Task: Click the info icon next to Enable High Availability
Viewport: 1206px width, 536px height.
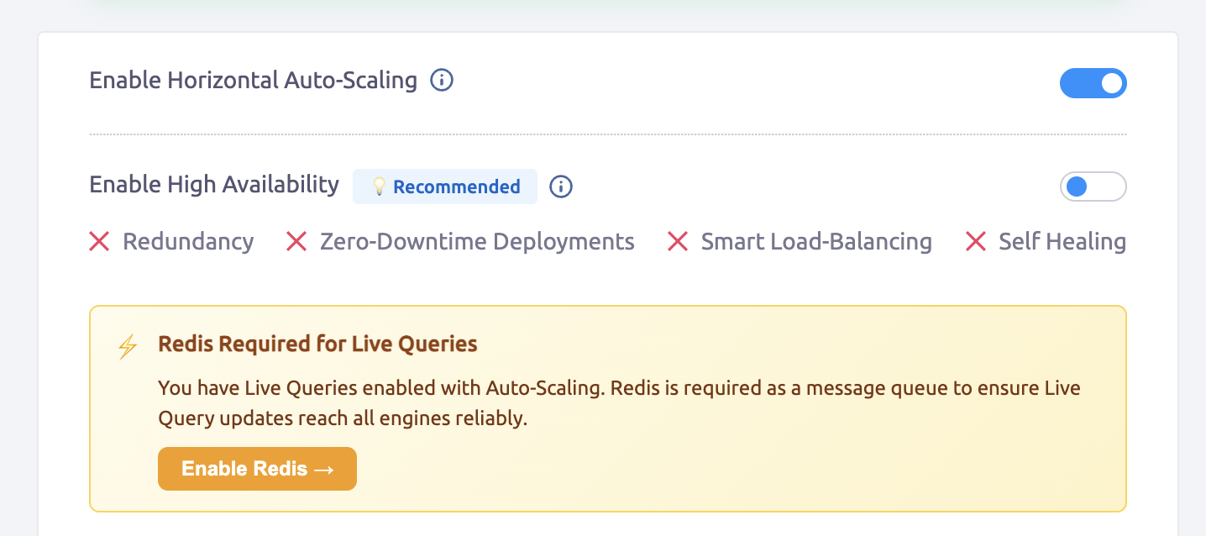Action: click(x=560, y=187)
